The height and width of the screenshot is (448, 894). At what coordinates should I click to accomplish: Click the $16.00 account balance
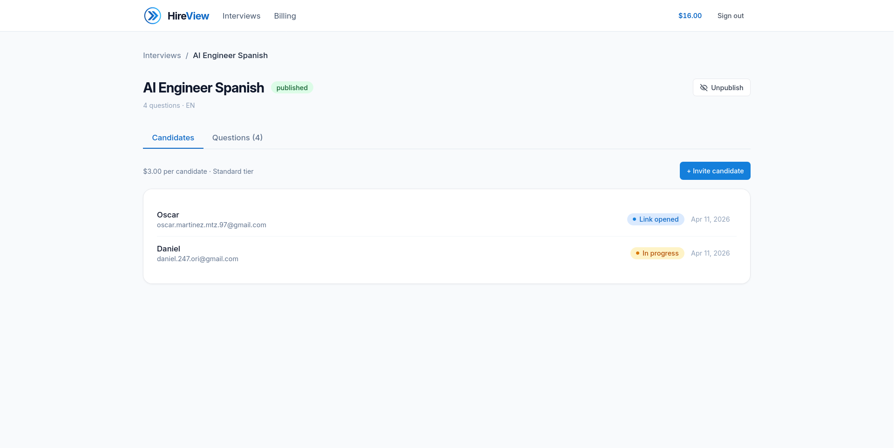(690, 15)
